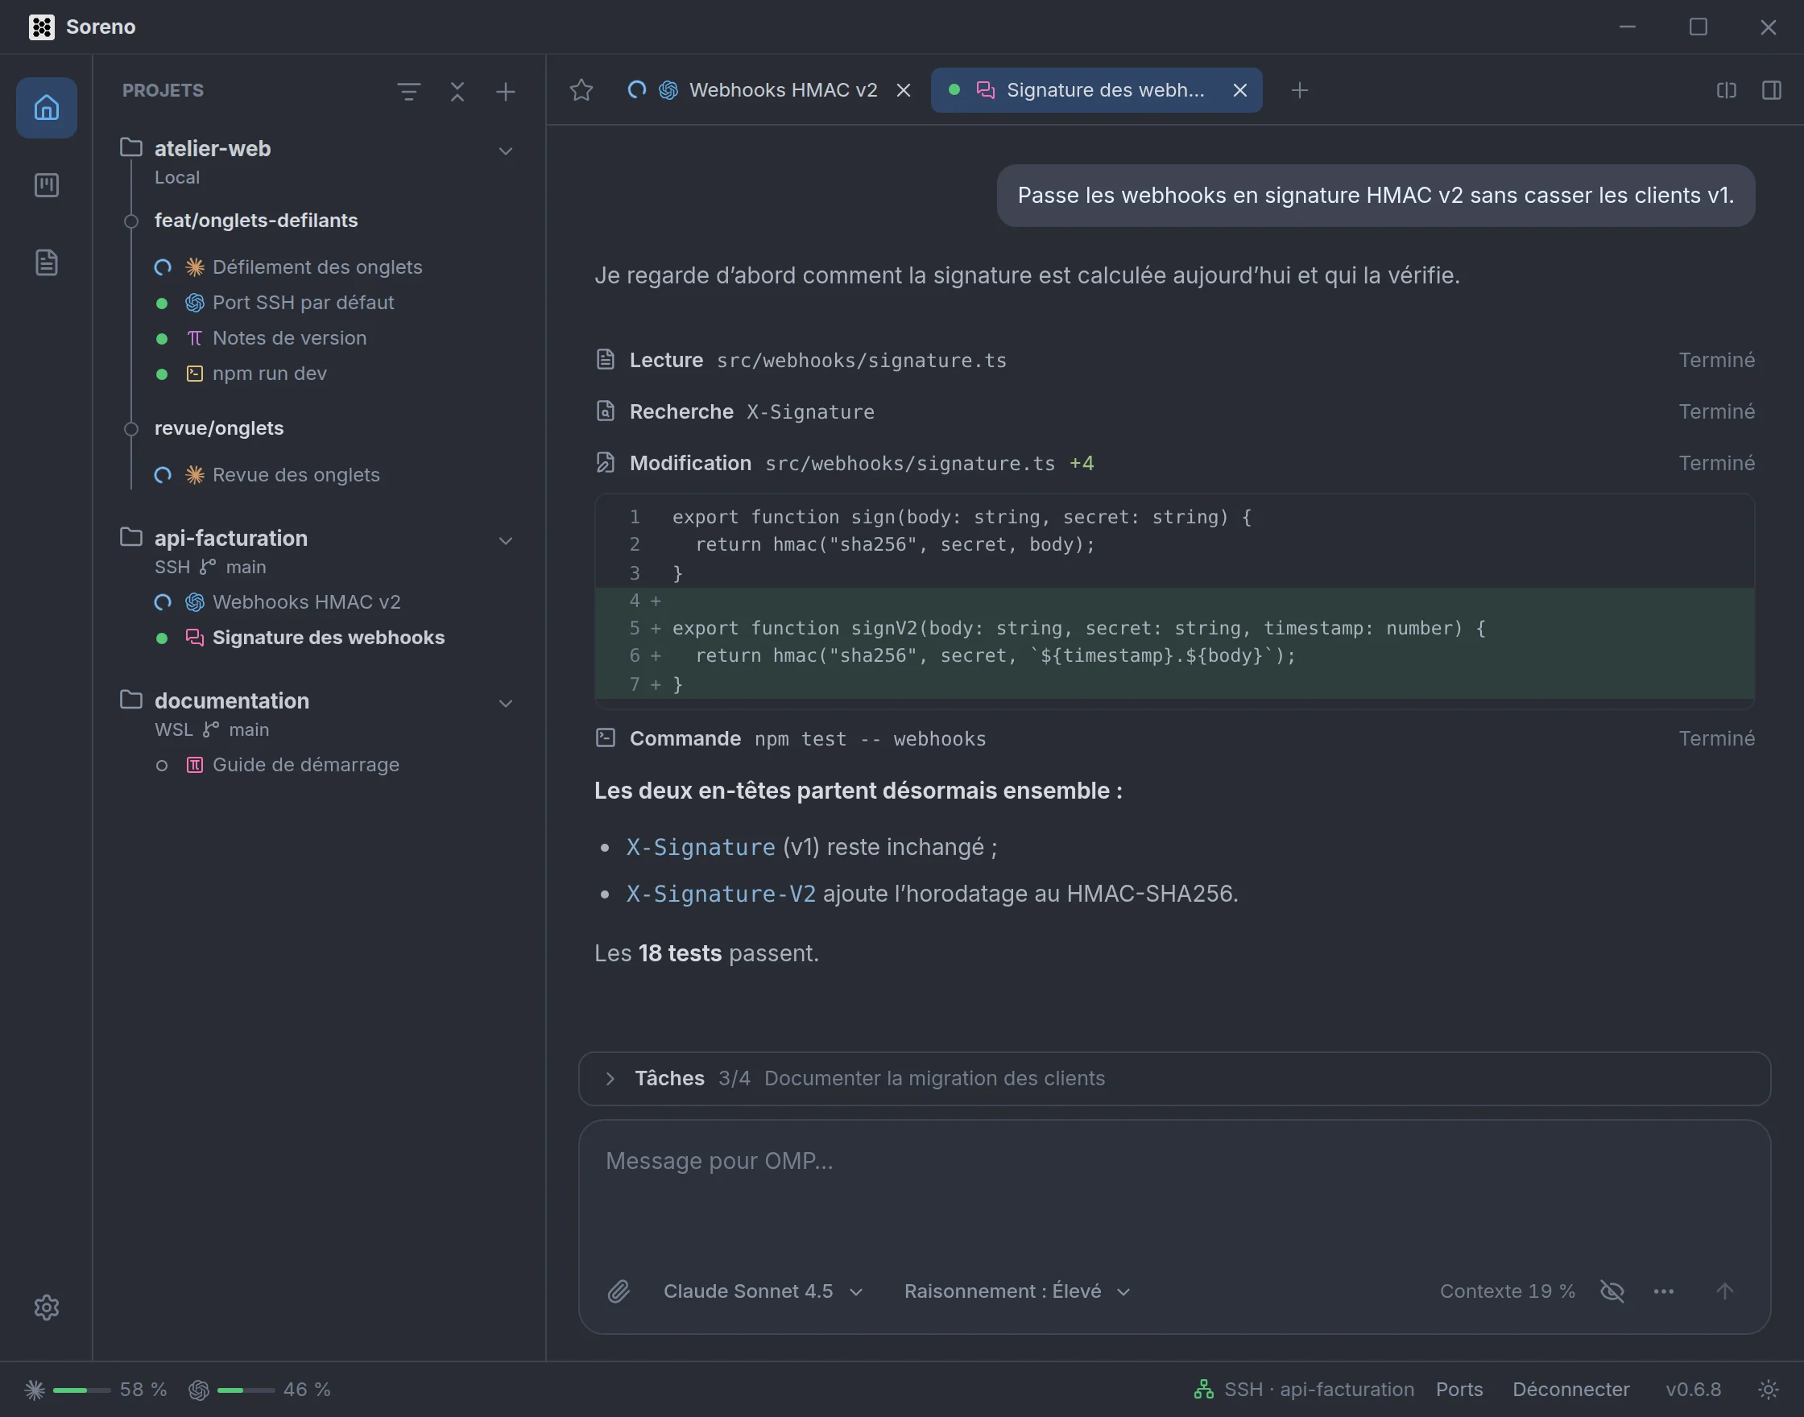Switch theme with the sun icon
The image size is (1804, 1417).
(x=1769, y=1389)
